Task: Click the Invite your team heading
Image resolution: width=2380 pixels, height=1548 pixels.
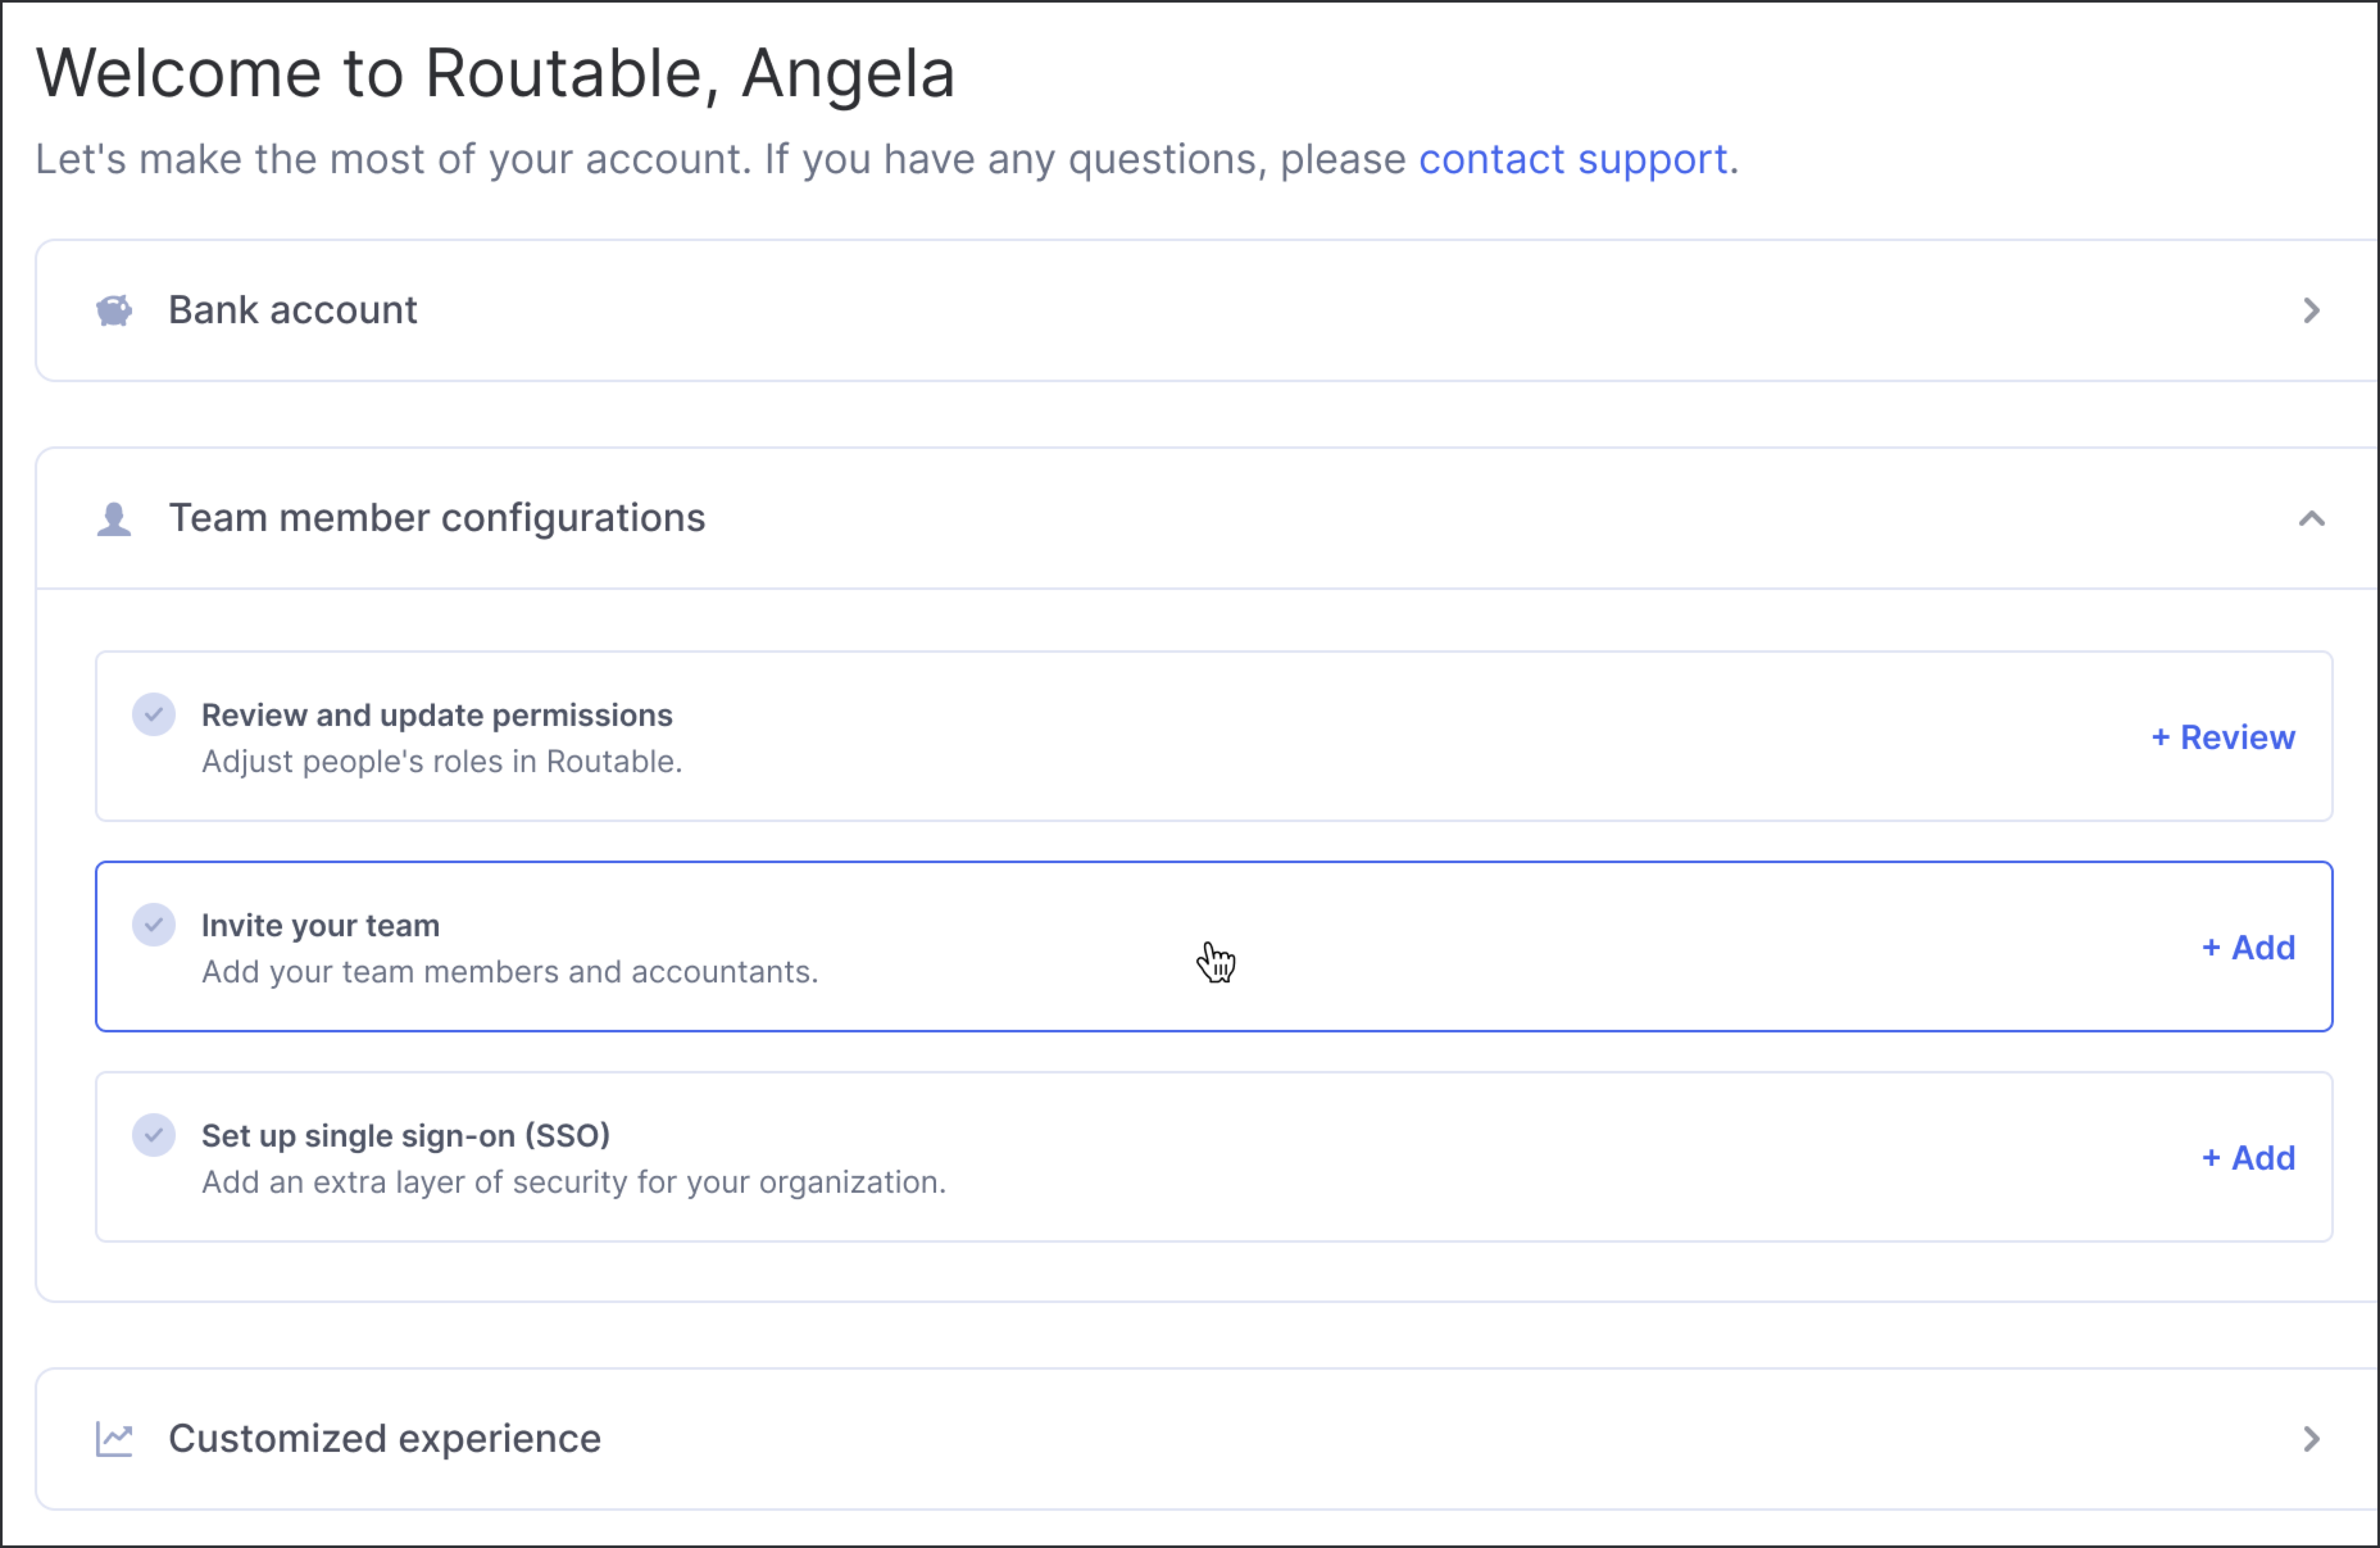Action: click(x=321, y=925)
